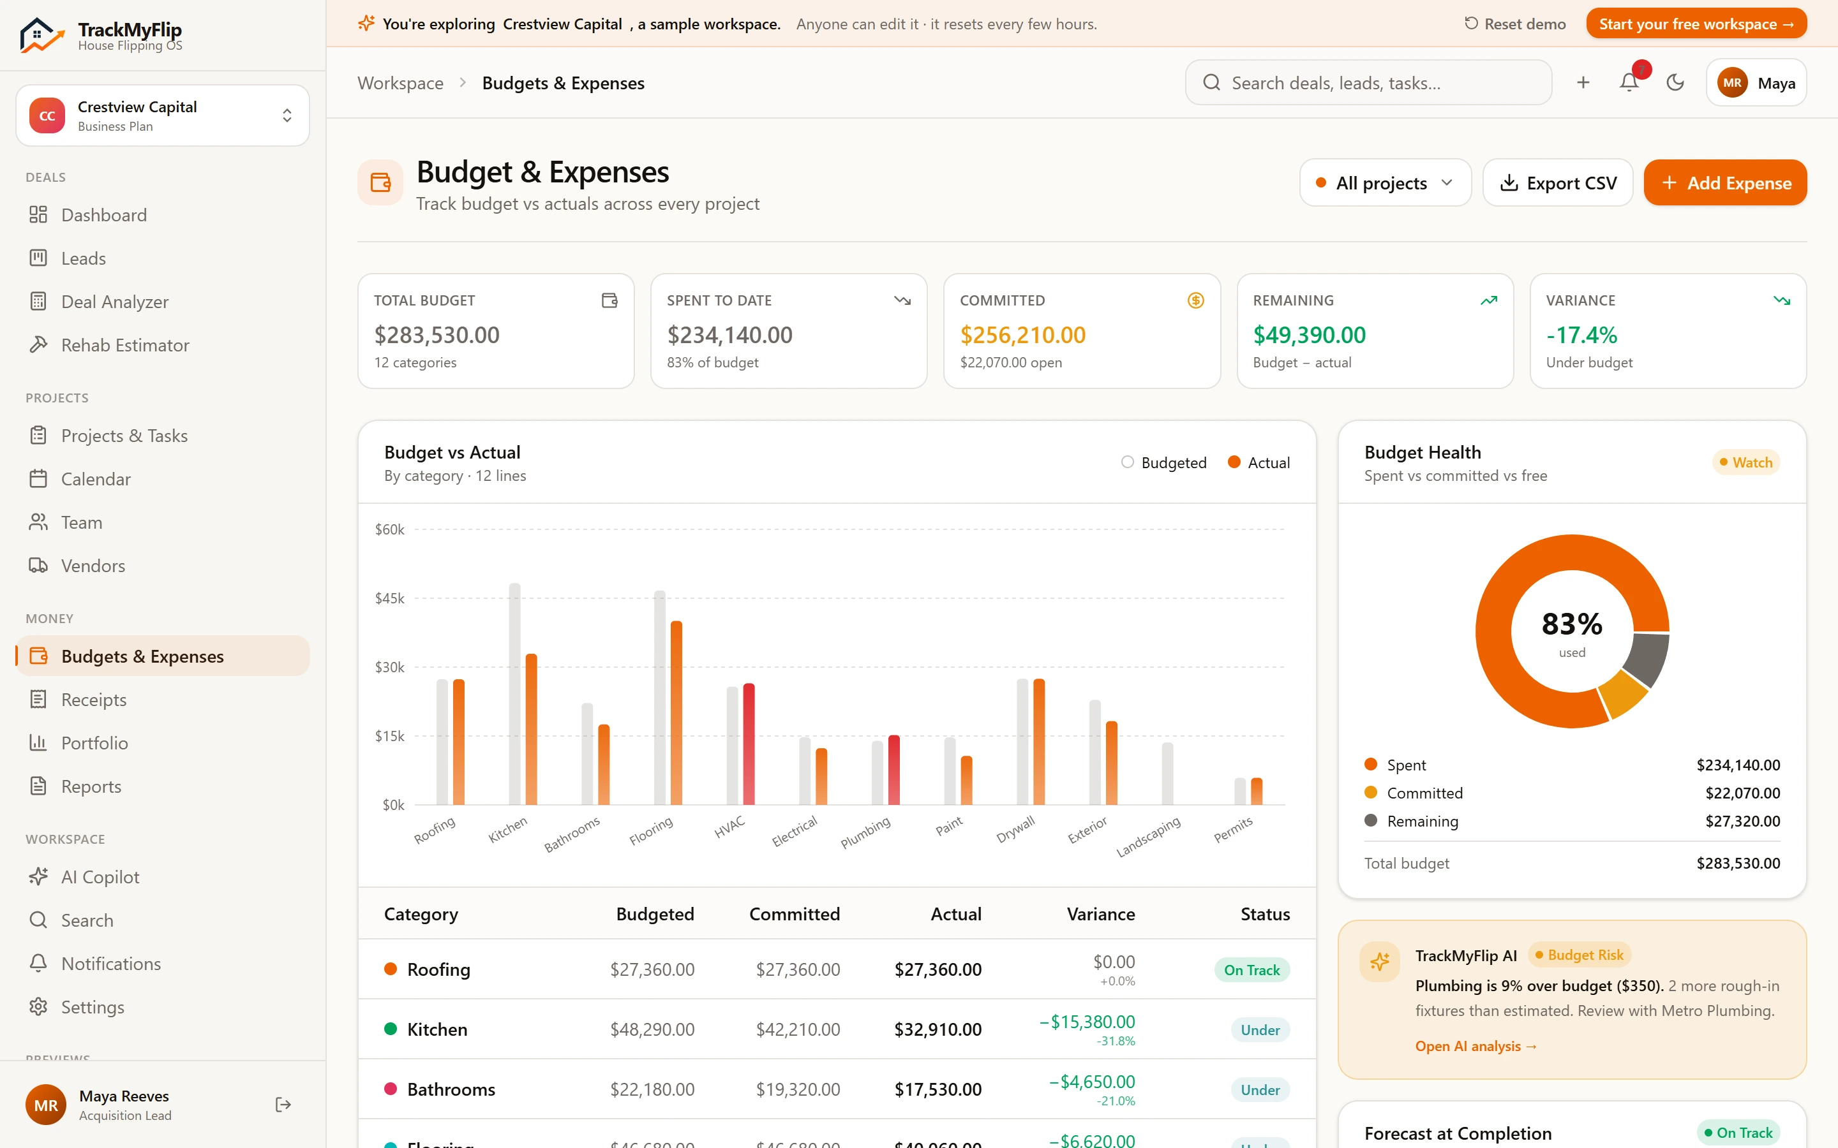
Task: Click Start your free workspace
Action: 1696,24
